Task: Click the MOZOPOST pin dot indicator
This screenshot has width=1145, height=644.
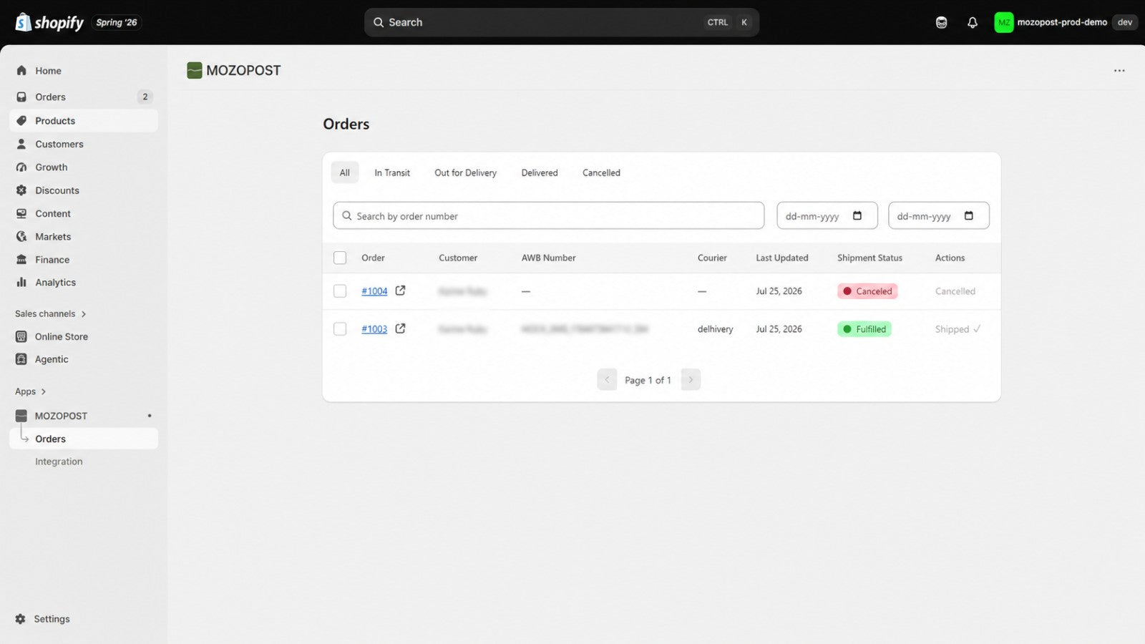Action: coord(150,416)
